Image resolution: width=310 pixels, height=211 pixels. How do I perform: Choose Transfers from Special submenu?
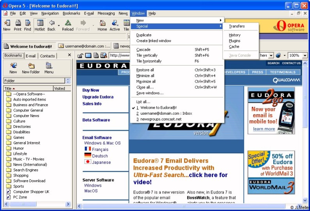click(241, 26)
